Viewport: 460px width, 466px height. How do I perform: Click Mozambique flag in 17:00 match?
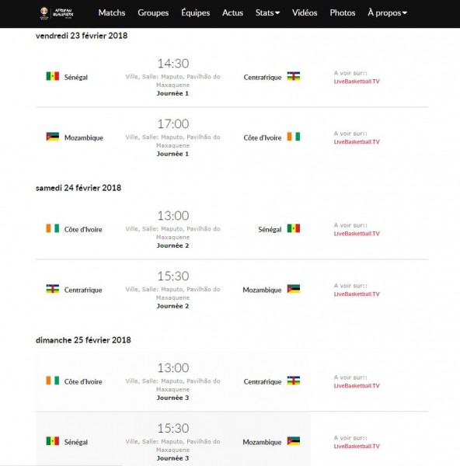[x=53, y=137]
